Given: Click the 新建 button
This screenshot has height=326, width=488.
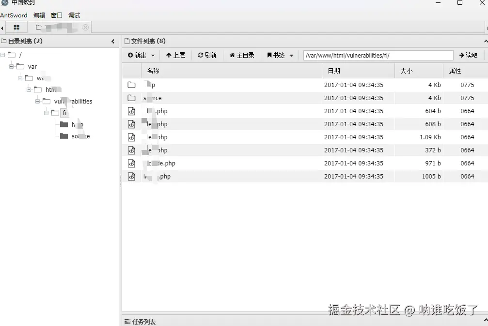Looking at the screenshot, I should tap(137, 55).
